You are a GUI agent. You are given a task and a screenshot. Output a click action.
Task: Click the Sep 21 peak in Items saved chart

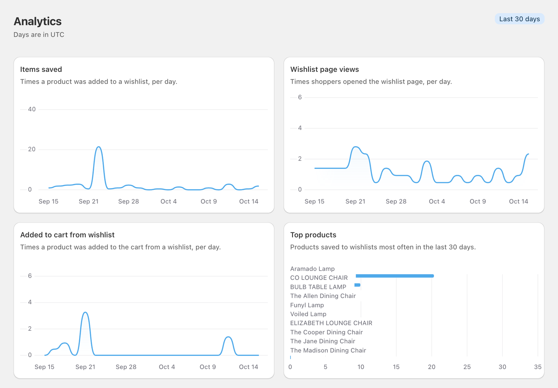99,147
